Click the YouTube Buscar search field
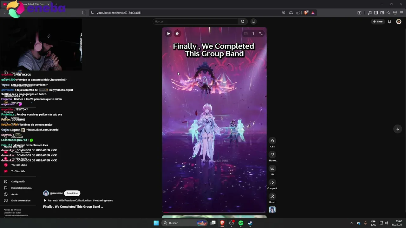The width and height of the screenshot is (406, 228). click(195, 22)
